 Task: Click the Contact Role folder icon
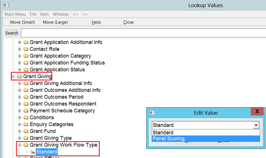coord(26,49)
